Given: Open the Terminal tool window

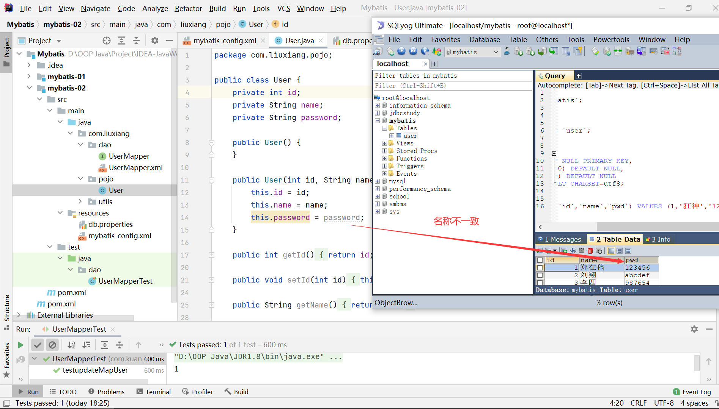Looking at the screenshot, I should coord(154,392).
